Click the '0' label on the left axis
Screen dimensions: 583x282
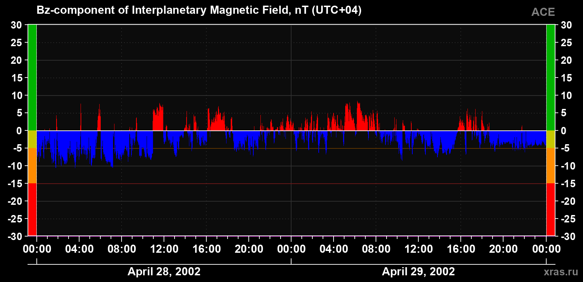[x=19, y=131]
